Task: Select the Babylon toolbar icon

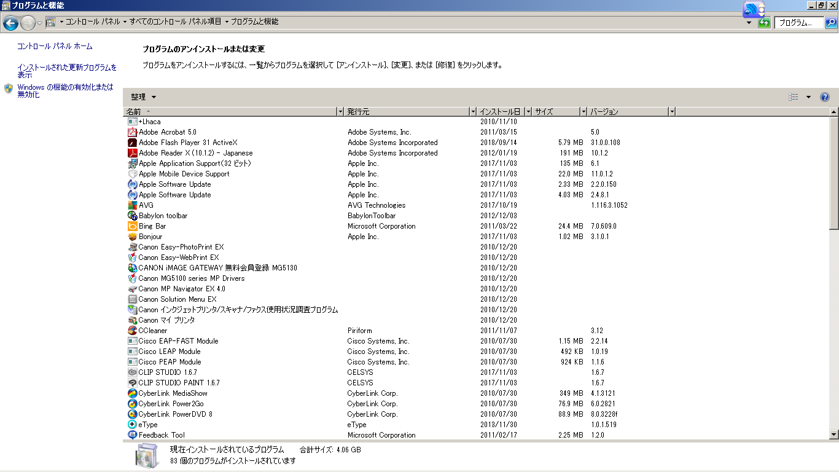Action: (x=132, y=216)
